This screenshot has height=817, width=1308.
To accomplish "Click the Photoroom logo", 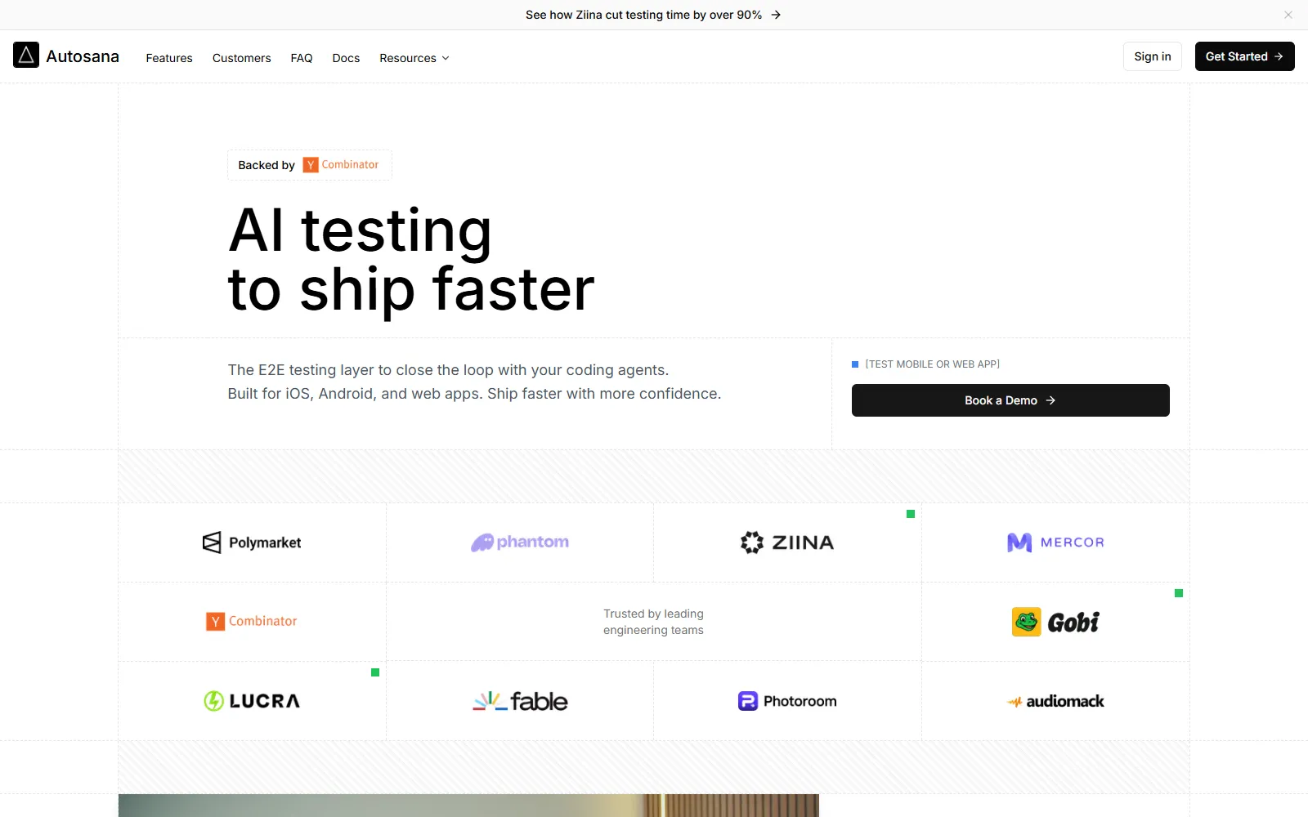I will pyautogui.click(x=787, y=701).
